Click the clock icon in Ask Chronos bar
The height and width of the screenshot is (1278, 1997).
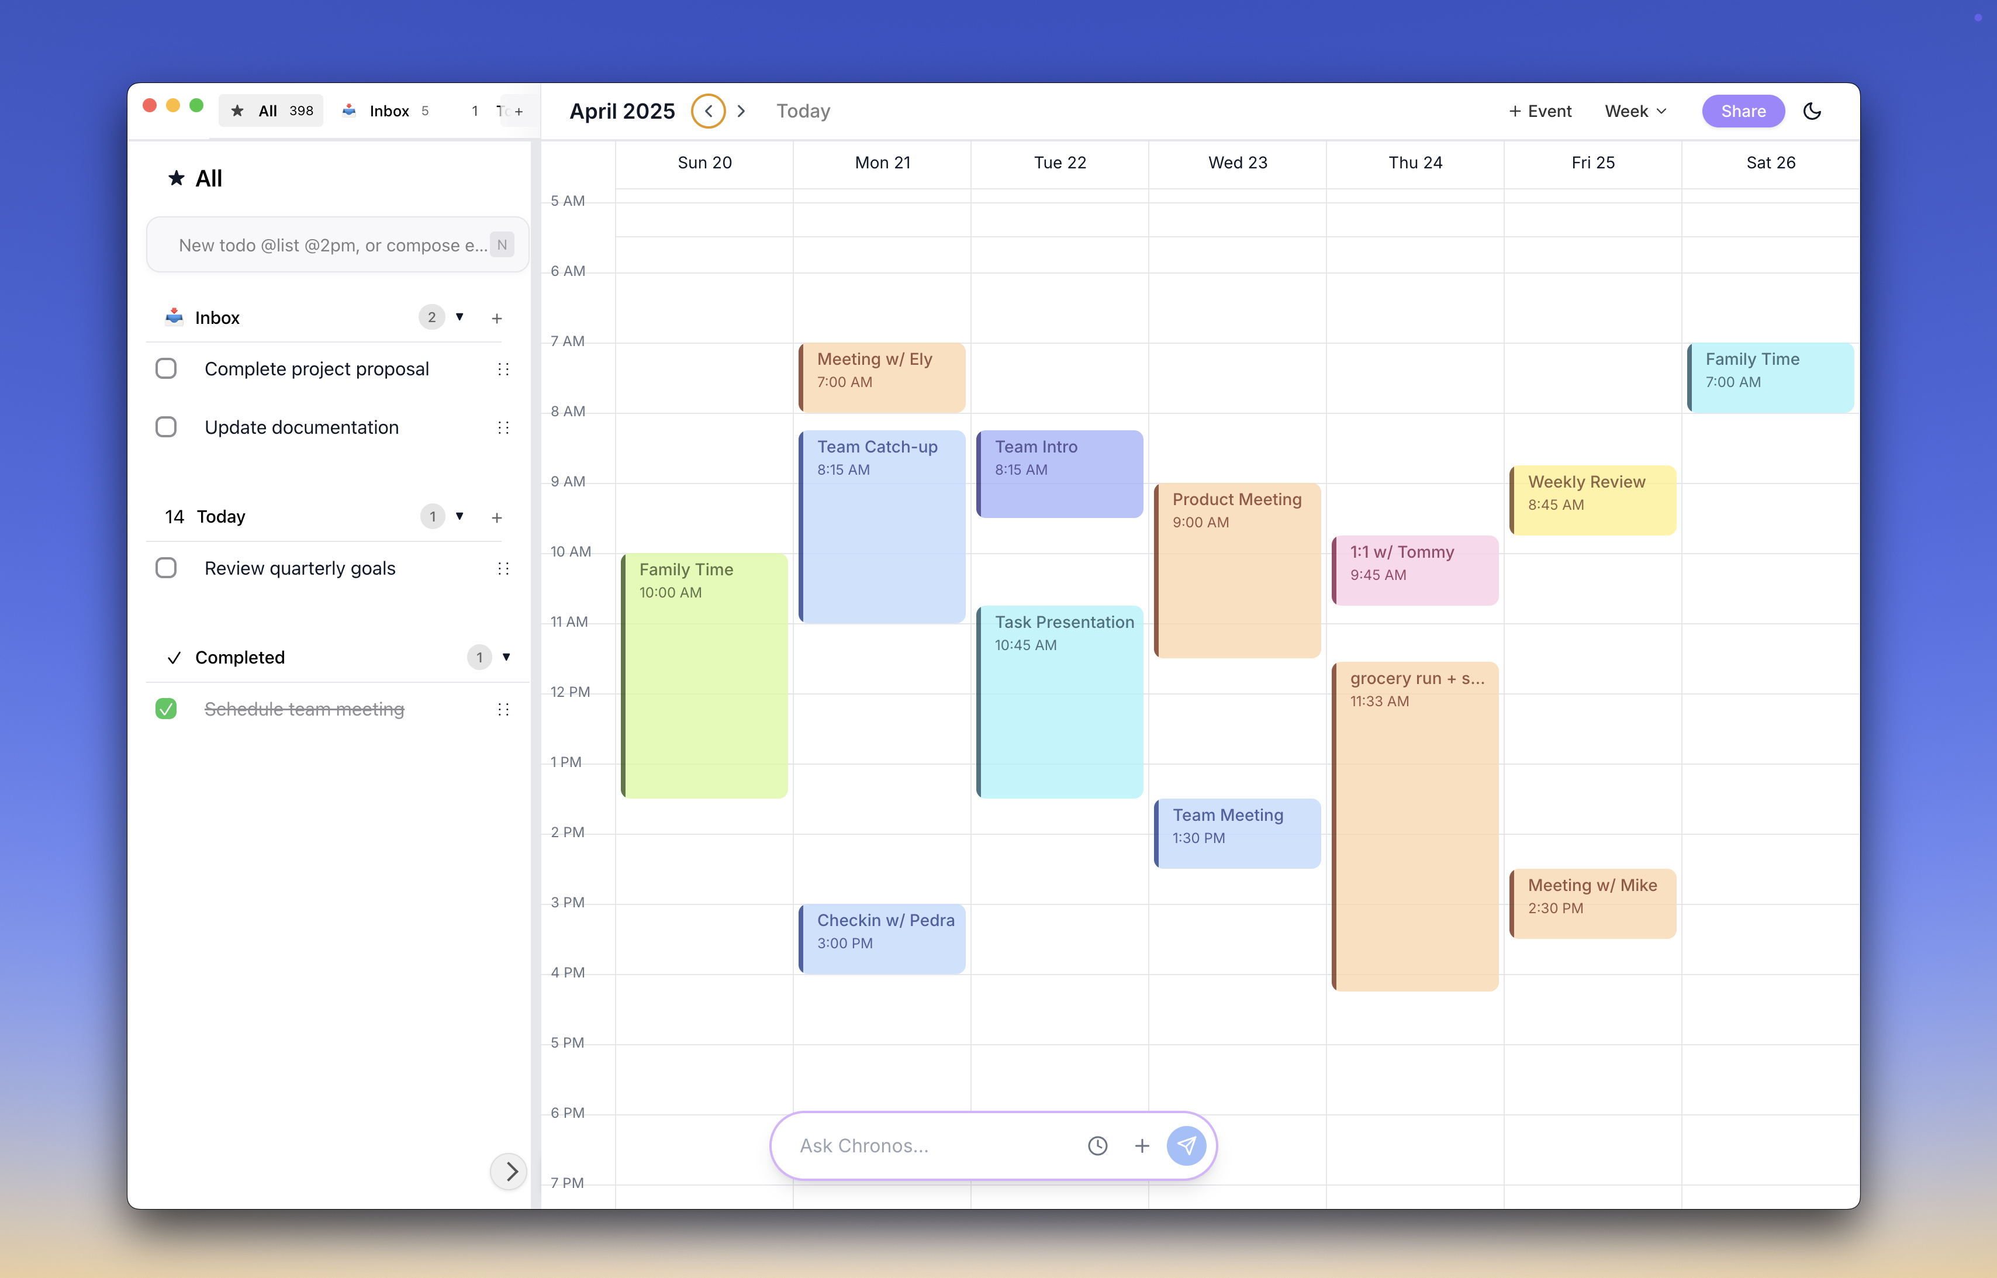[x=1097, y=1145]
